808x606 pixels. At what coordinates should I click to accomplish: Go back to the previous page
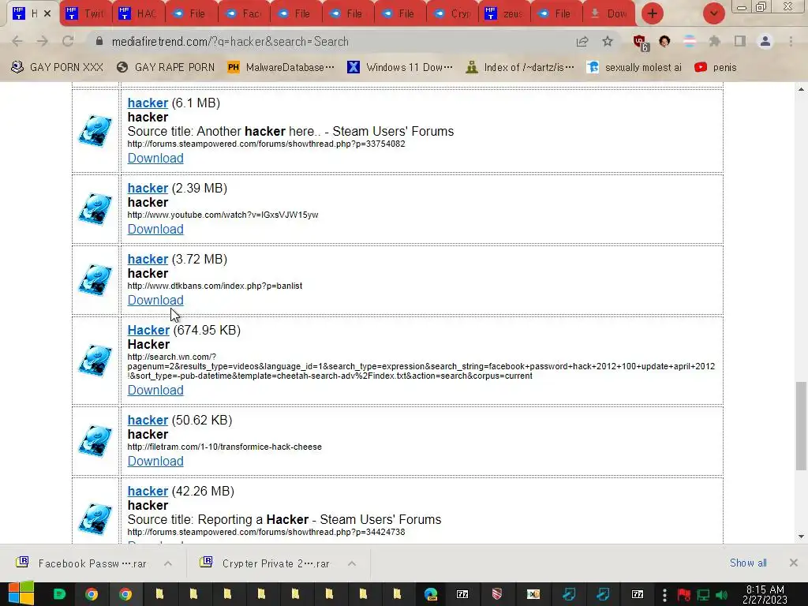coord(17,41)
